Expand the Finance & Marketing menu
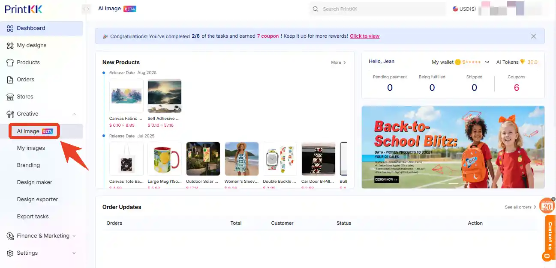 [74, 236]
